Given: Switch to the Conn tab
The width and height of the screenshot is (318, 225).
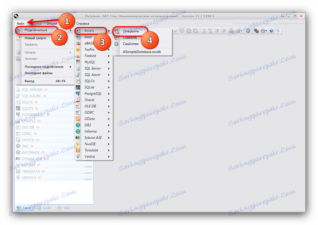Looking at the screenshot, I should 24,208.
